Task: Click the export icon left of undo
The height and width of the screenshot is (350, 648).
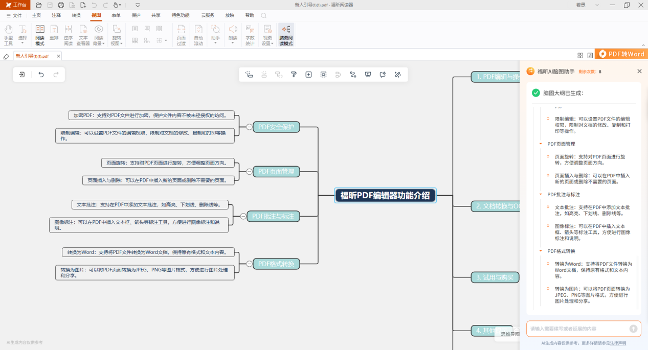Action: pos(22,75)
